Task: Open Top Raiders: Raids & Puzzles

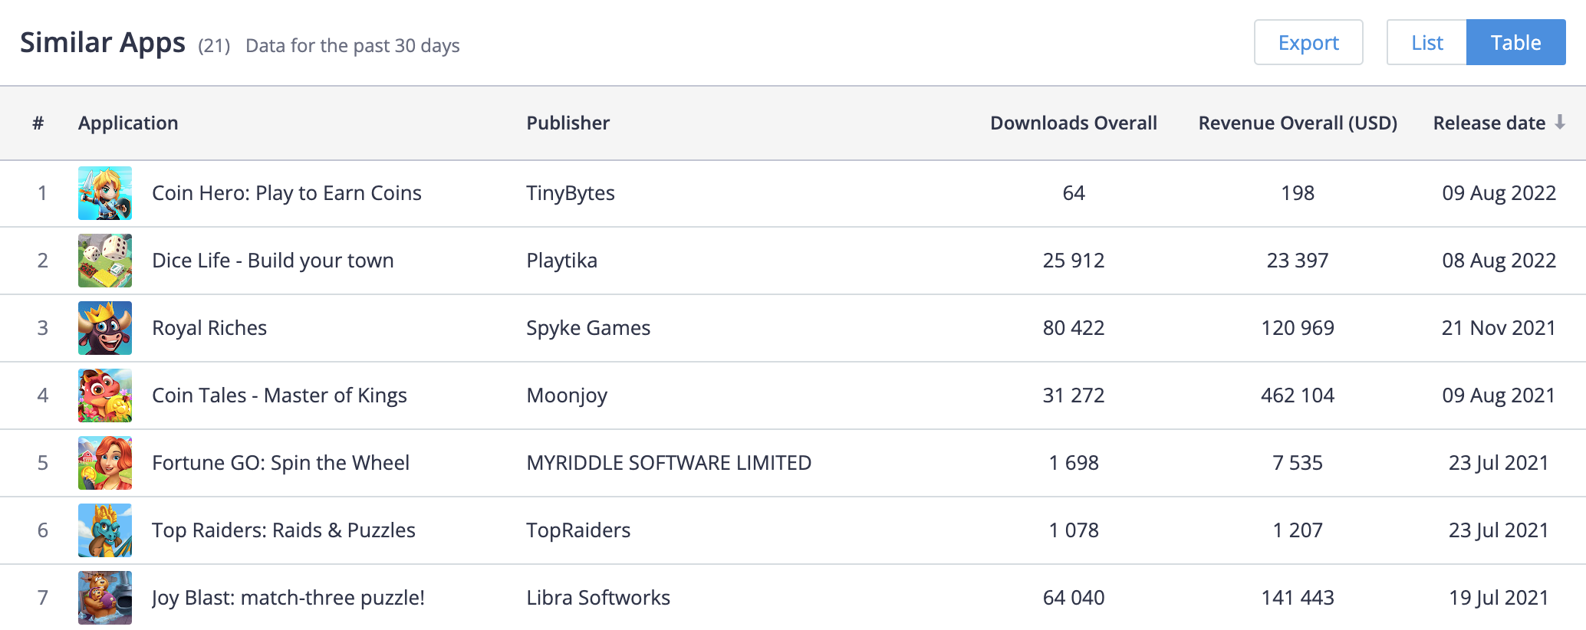Action: (284, 530)
